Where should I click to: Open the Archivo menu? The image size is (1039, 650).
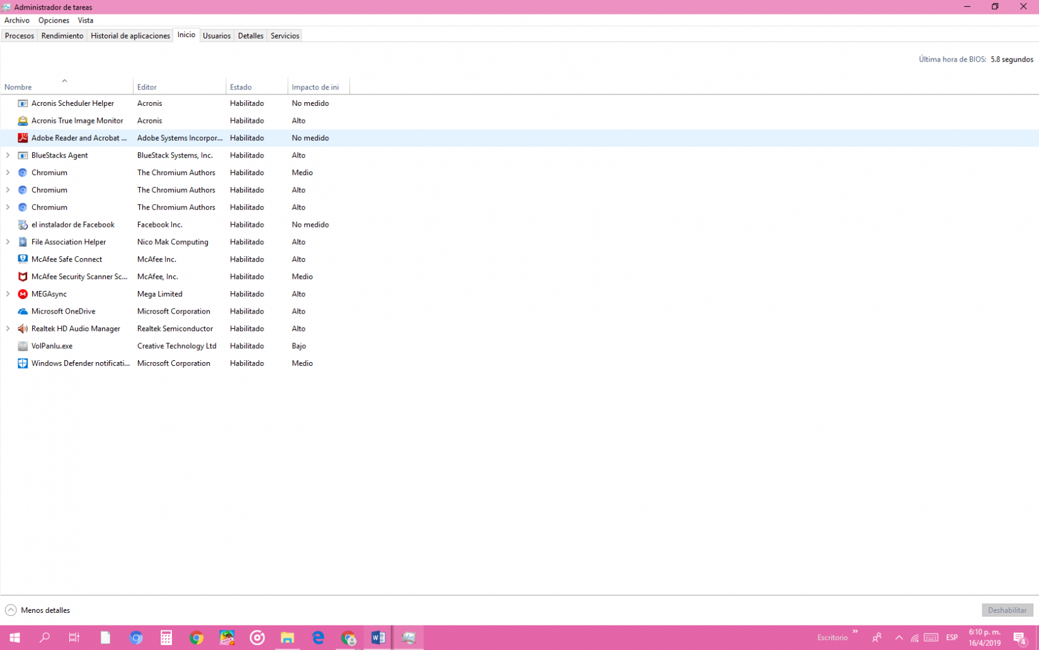coord(17,20)
